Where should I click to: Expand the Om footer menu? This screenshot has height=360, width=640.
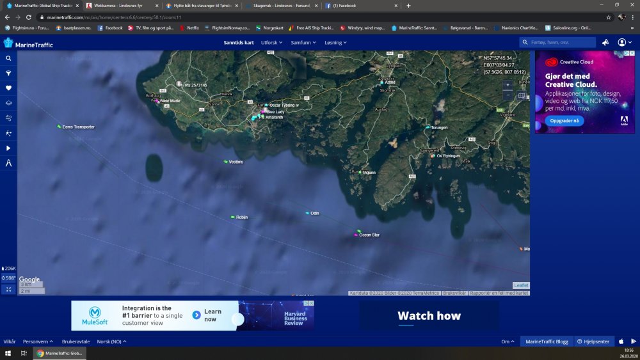(x=508, y=341)
